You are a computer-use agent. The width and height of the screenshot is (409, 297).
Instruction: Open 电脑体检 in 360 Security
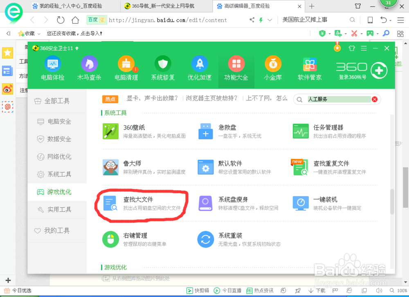[x=53, y=68]
